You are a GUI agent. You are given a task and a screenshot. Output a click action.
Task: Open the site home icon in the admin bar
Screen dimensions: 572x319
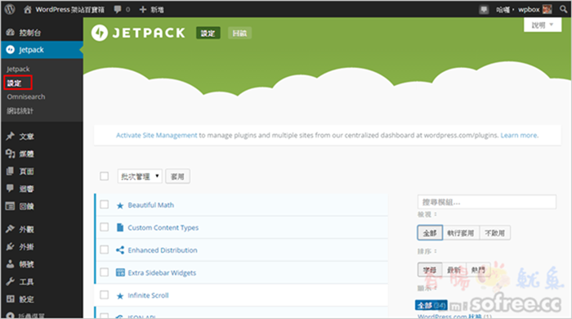pyautogui.click(x=27, y=10)
